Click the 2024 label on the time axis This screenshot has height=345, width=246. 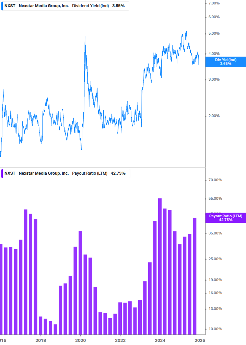pos(160,341)
